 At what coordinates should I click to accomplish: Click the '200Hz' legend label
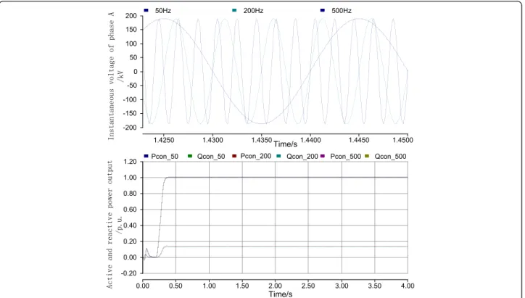pyautogui.click(x=253, y=11)
